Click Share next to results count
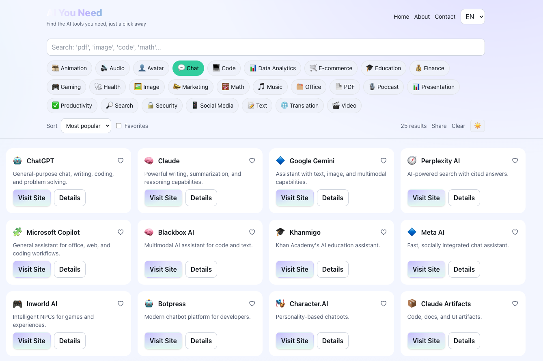Image resolution: width=543 pixels, height=361 pixels. tap(439, 126)
